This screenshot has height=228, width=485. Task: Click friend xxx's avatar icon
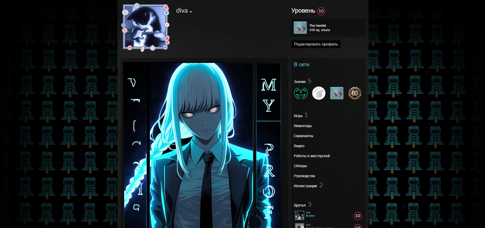point(299,215)
